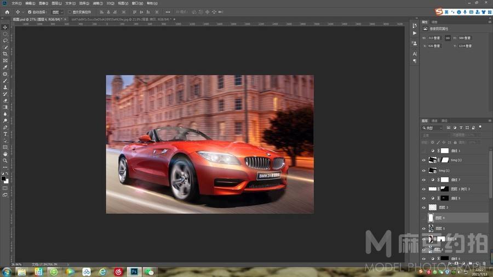Hide the Curves 5 adjustment layer

[x=423, y=199]
